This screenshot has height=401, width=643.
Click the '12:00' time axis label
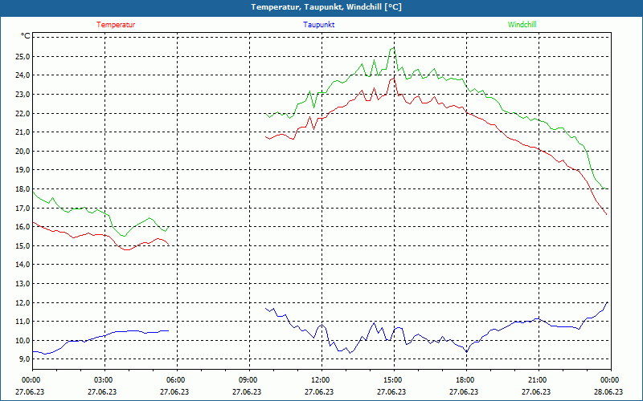(320, 380)
